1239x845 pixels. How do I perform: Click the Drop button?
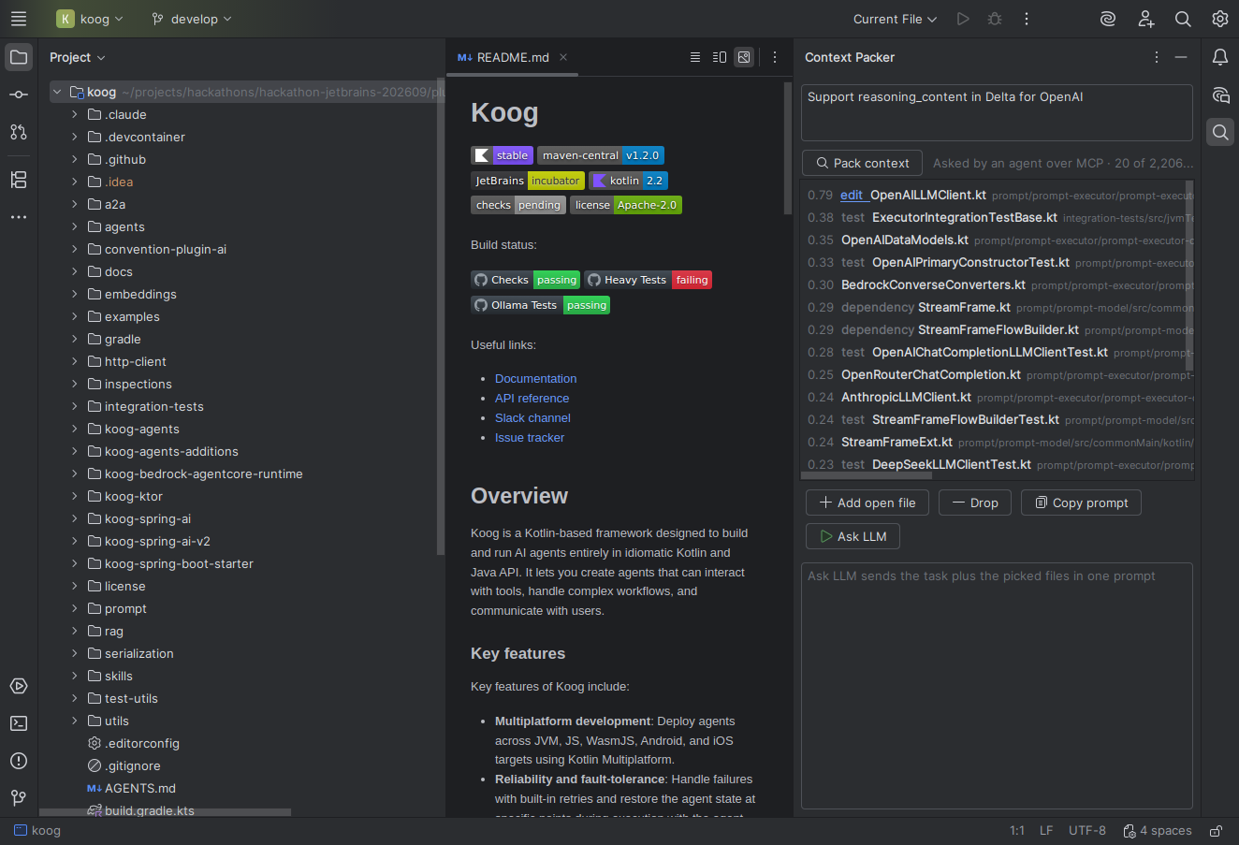(x=975, y=503)
